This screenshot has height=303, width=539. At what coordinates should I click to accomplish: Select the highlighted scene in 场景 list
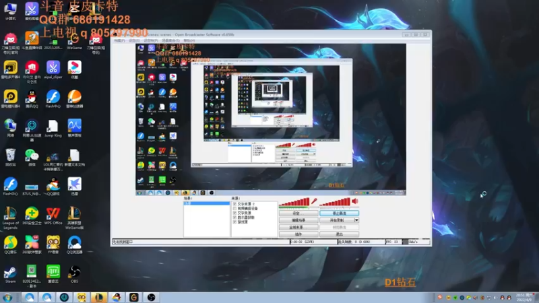click(206, 203)
